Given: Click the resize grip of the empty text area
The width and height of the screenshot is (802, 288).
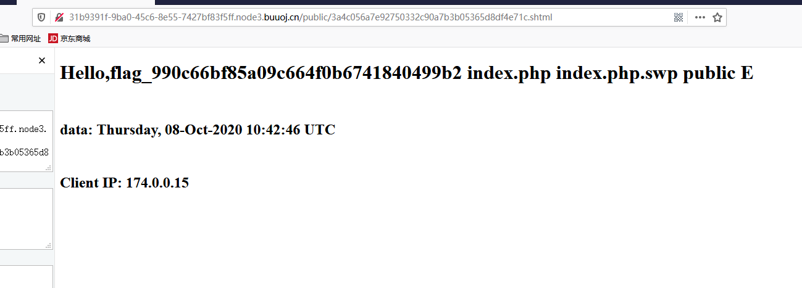Looking at the screenshot, I should coord(49,245).
